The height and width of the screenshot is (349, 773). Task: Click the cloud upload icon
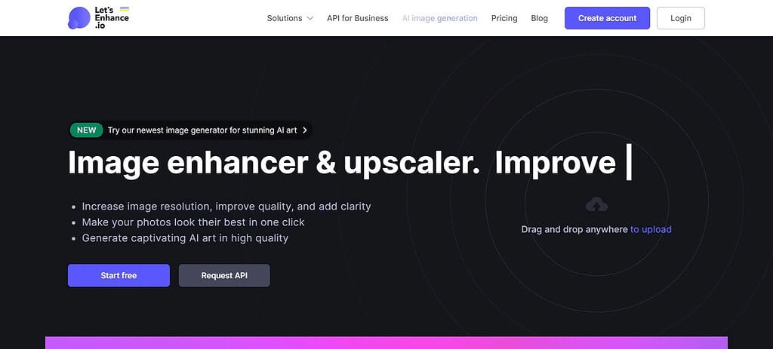(596, 204)
